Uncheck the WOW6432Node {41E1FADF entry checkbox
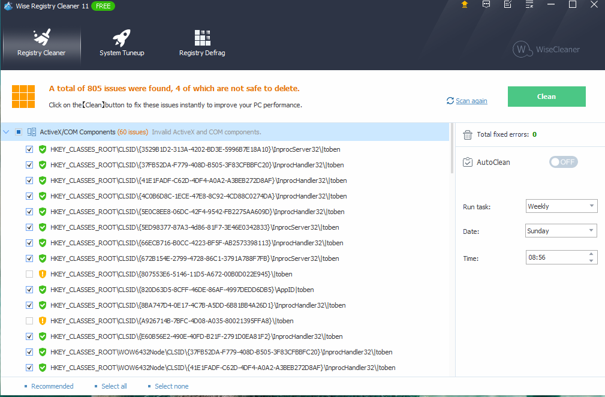 click(29, 368)
